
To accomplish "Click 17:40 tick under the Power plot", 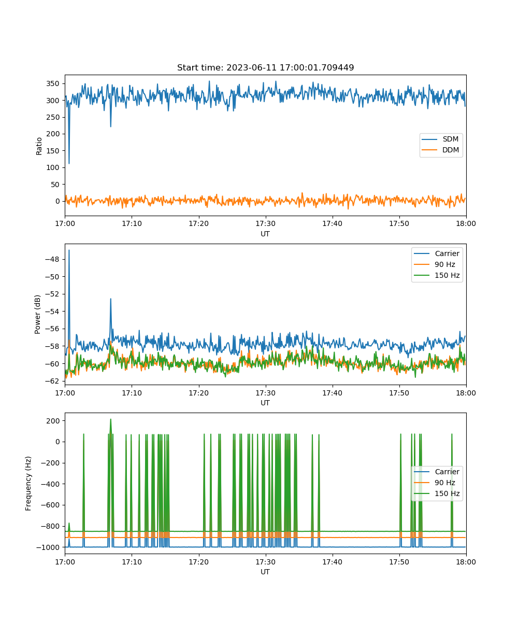I will (332, 392).
